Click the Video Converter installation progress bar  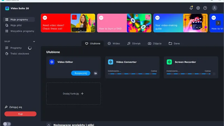click(x=132, y=74)
